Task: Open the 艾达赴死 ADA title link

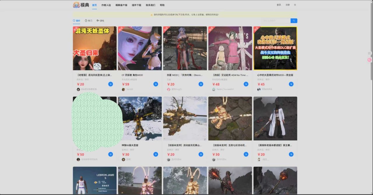Action: click(x=230, y=75)
